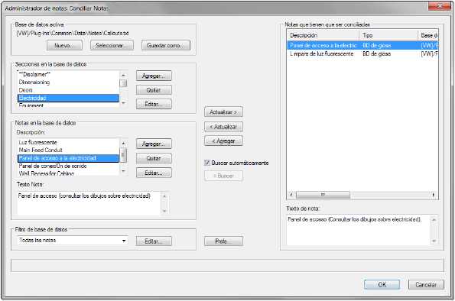
Task: Toggle Buscar automáticamente checkbox
Action: click(207, 163)
